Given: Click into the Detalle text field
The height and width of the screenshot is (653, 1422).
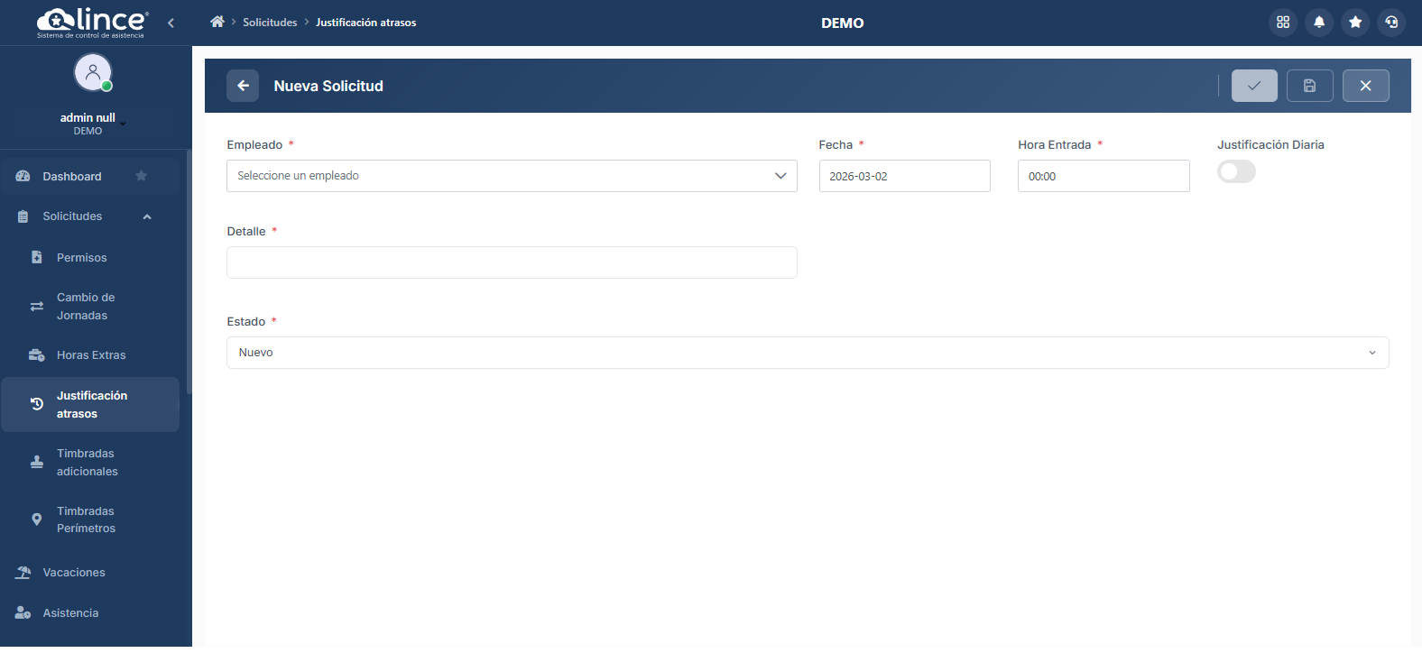Looking at the screenshot, I should pyautogui.click(x=511, y=262).
